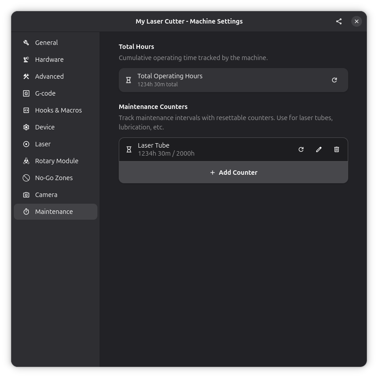378x378 pixels.
Task: Switch to the Hardware page
Action: click(x=56, y=60)
